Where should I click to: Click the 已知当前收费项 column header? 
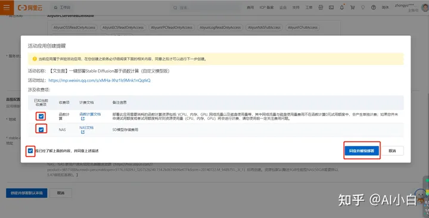point(41,102)
